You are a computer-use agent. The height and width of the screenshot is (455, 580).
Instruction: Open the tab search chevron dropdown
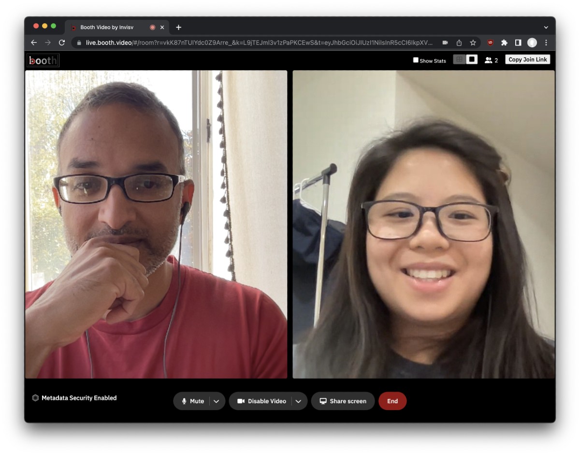[x=546, y=28]
